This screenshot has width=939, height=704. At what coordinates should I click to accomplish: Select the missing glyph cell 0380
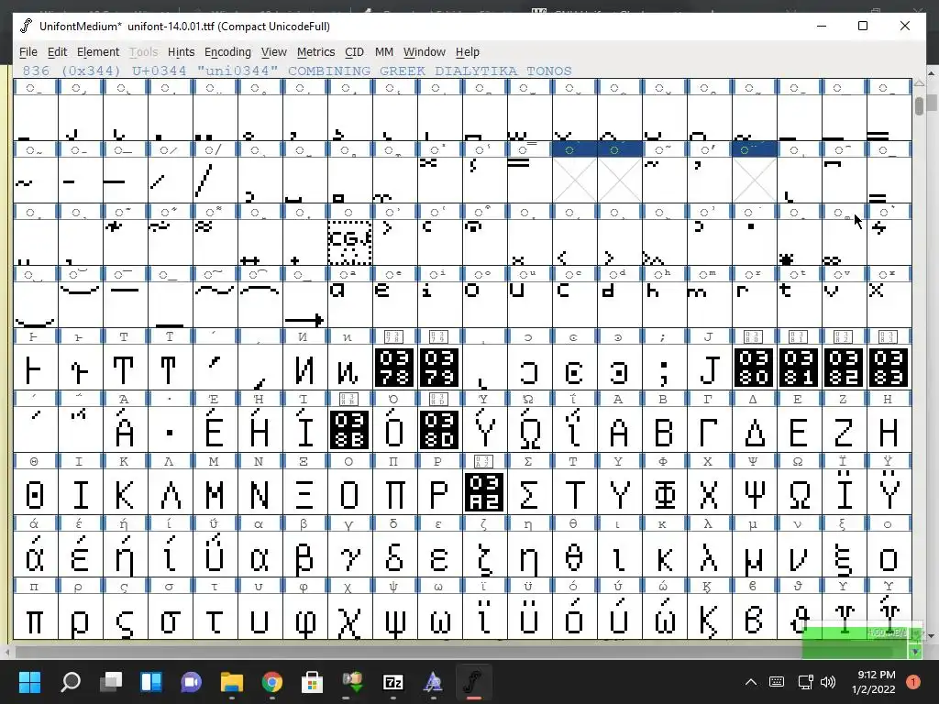pyautogui.click(x=754, y=367)
